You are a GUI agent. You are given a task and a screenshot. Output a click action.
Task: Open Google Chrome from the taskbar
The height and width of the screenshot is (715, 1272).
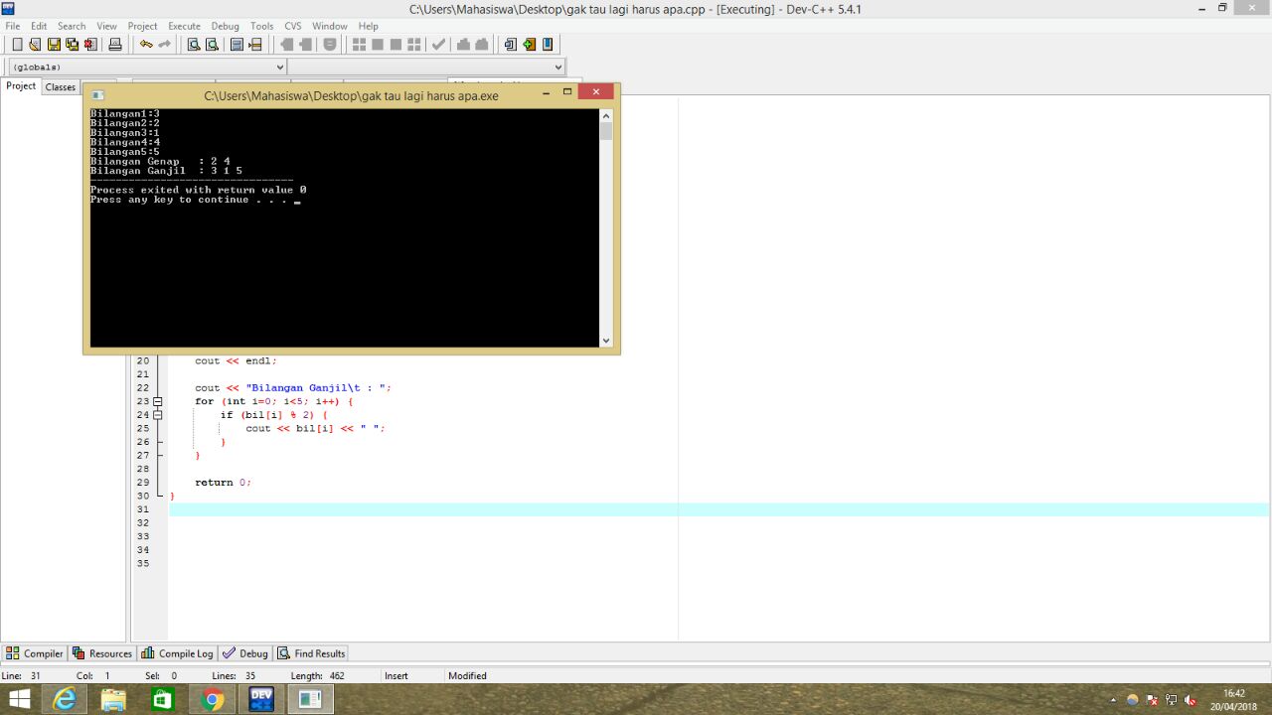[x=211, y=698]
